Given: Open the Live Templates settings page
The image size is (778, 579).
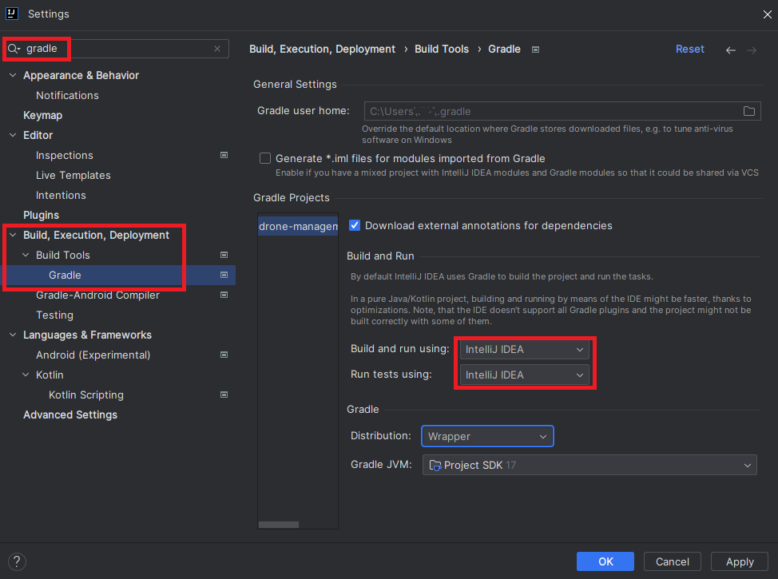Looking at the screenshot, I should [73, 175].
